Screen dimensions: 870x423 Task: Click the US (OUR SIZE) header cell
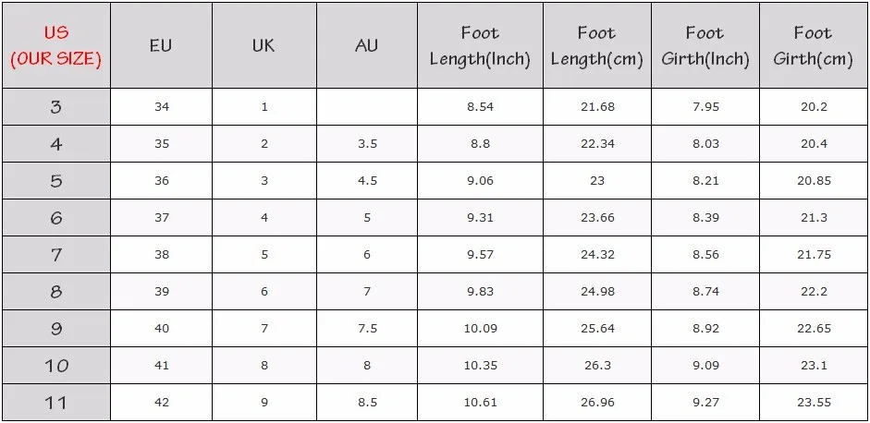pyautogui.click(x=56, y=45)
